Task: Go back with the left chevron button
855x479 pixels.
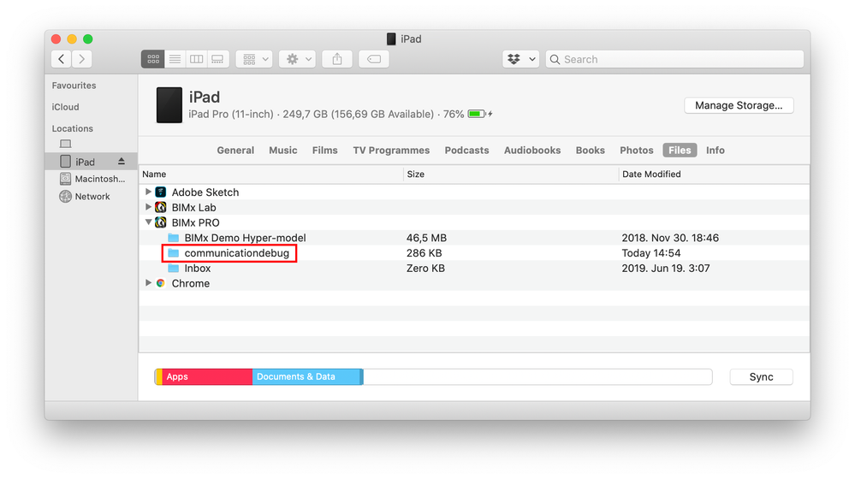Action: point(61,59)
